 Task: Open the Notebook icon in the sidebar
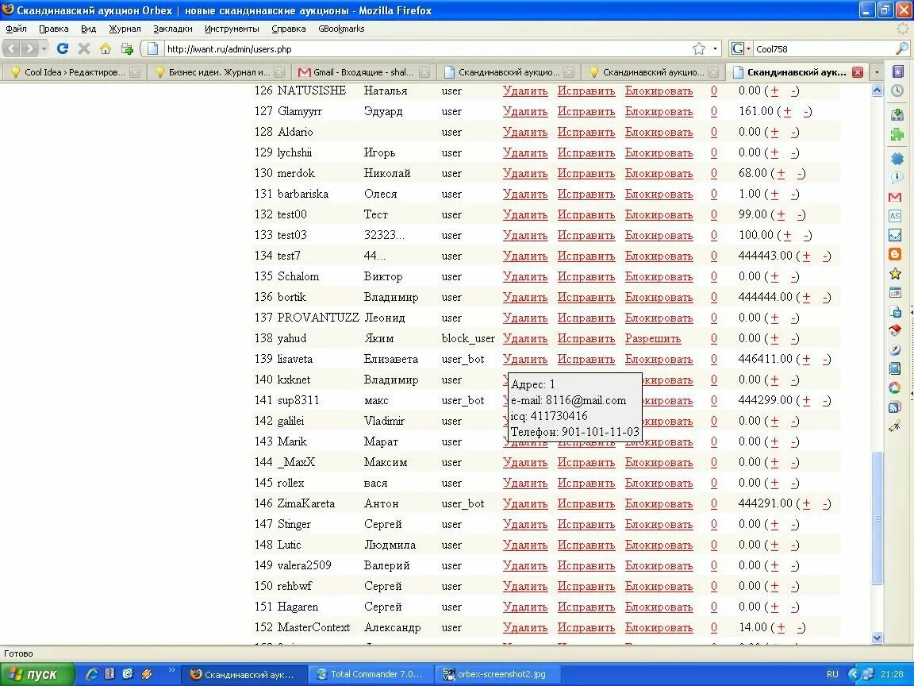(895, 368)
